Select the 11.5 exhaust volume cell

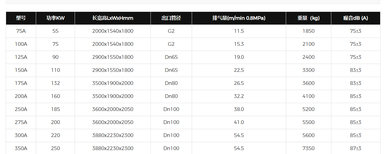pyautogui.click(x=239, y=31)
